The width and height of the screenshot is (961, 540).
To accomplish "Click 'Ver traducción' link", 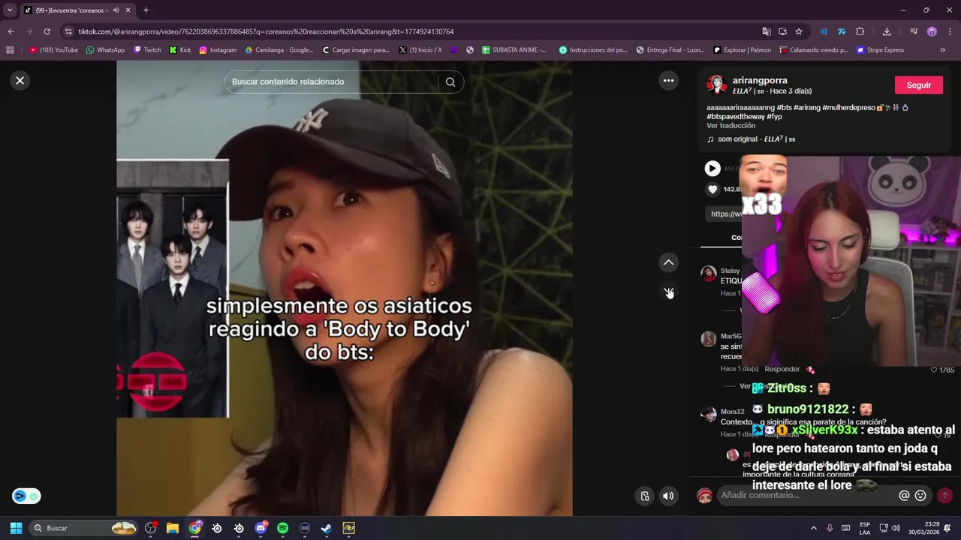I will pyautogui.click(x=731, y=125).
